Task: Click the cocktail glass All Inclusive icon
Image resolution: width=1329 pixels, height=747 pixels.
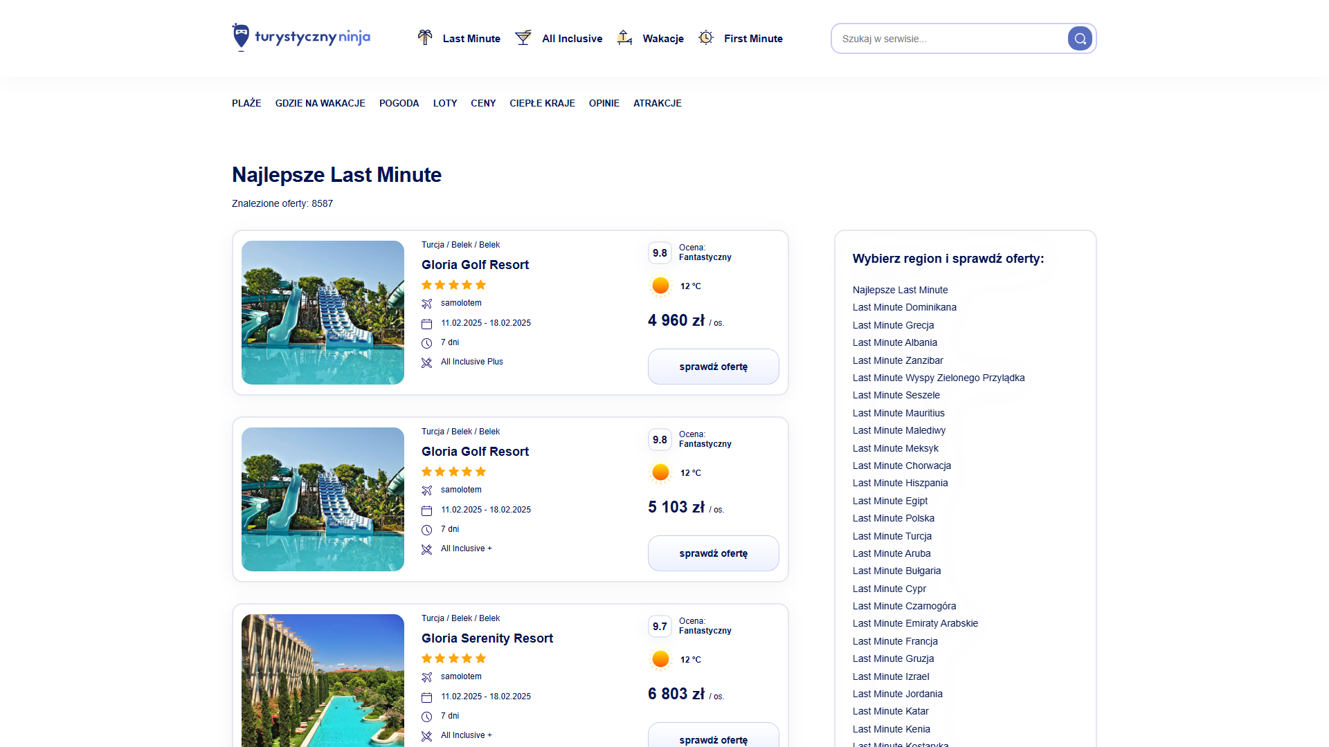Action: (x=523, y=37)
